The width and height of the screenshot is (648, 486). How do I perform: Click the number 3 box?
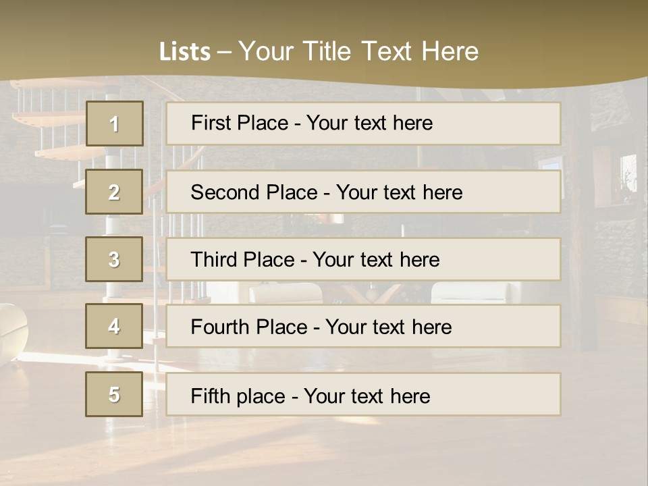click(x=114, y=259)
